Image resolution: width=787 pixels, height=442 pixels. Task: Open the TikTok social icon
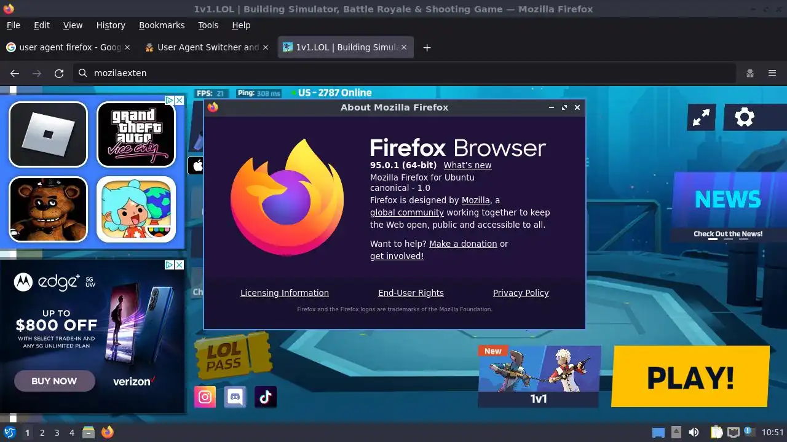[265, 397]
